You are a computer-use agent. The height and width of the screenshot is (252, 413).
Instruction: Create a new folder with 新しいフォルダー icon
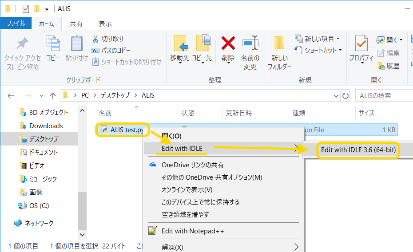point(279,44)
